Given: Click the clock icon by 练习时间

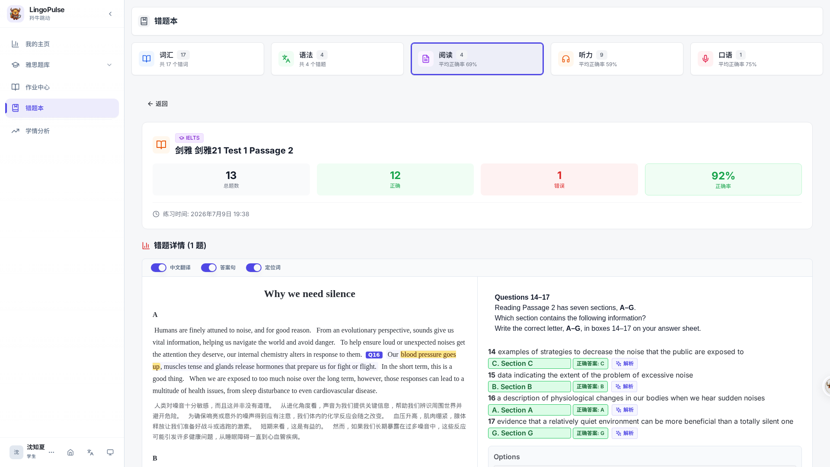Looking at the screenshot, I should [x=156, y=214].
